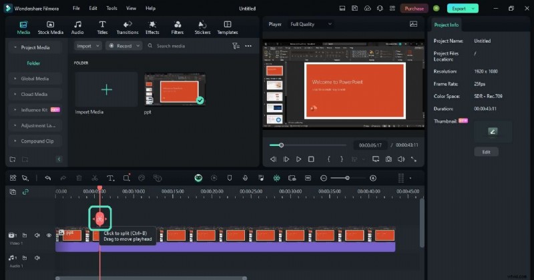Screen dimensions: 534x280
Task: Add a marker to the timeline
Action: point(230,178)
